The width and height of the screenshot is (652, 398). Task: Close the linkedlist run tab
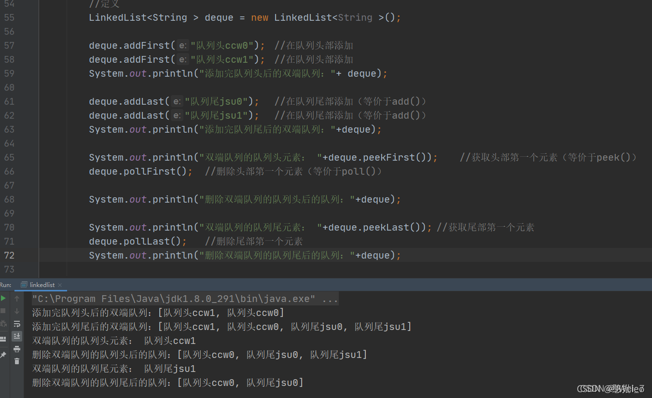click(x=60, y=285)
